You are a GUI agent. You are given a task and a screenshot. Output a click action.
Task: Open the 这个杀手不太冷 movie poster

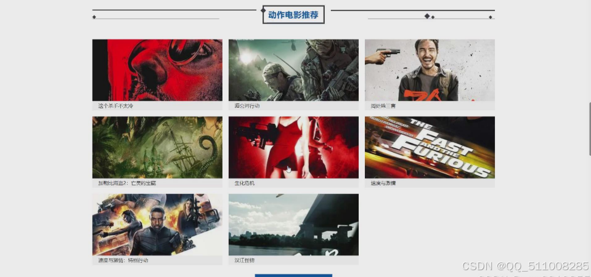(x=157, y=70)
